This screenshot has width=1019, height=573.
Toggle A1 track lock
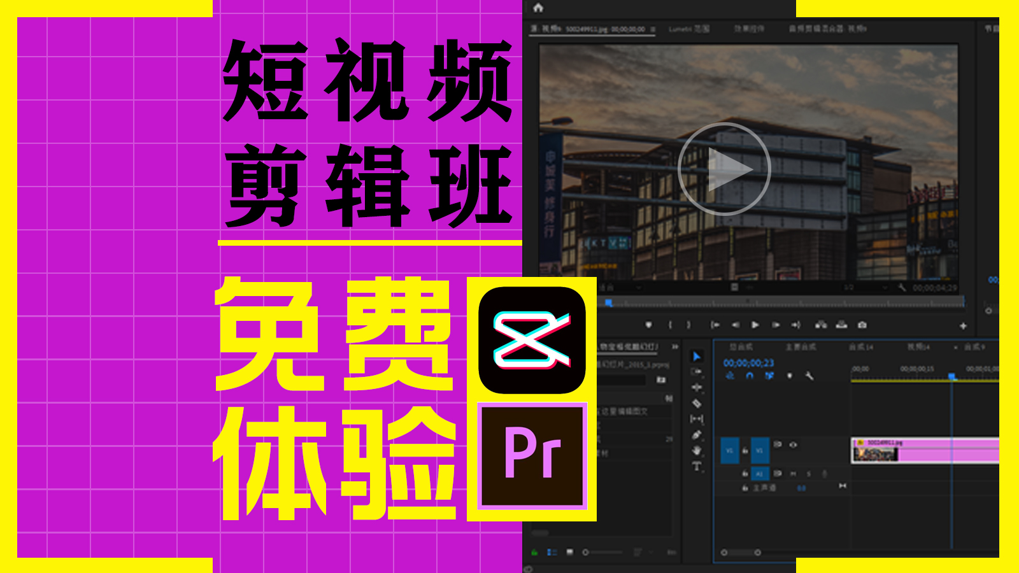pyautogui.click(x=745, y=474)
